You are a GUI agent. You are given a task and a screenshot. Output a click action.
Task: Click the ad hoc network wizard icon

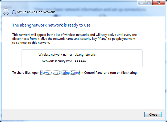pyautogui.click(x=14, y=12)
